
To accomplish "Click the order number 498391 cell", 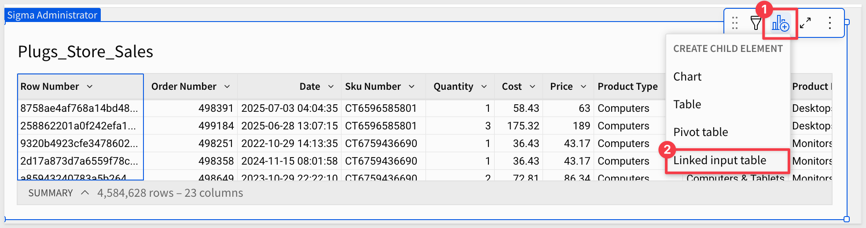I will [216, 108].
